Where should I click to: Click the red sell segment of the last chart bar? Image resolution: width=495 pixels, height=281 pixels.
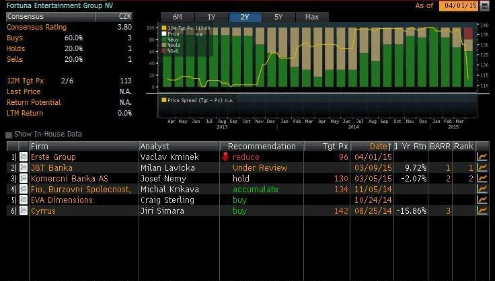click(x=468, y=34)
